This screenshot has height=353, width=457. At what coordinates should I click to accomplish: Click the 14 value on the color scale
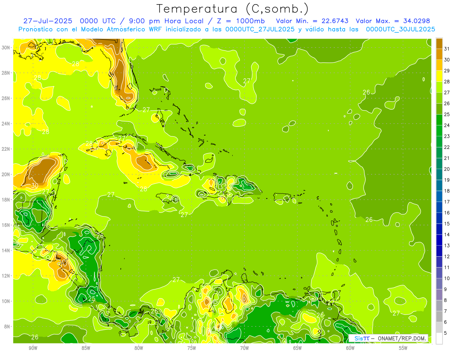point(447,235)
